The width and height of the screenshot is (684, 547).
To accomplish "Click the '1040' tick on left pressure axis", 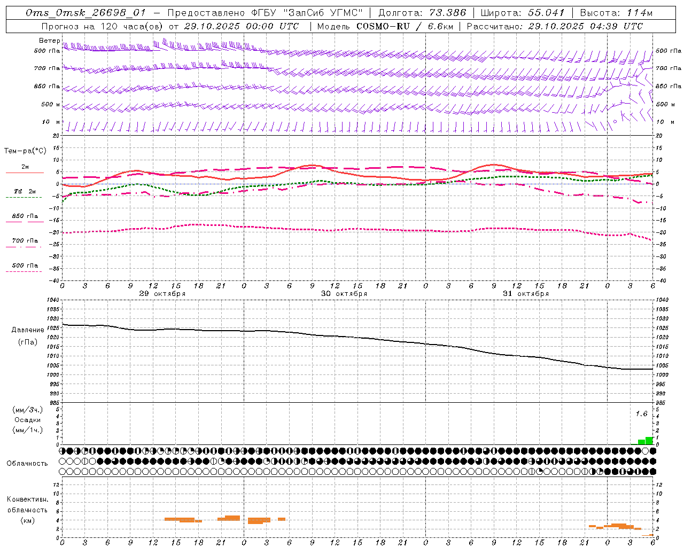I will point(53,300).
